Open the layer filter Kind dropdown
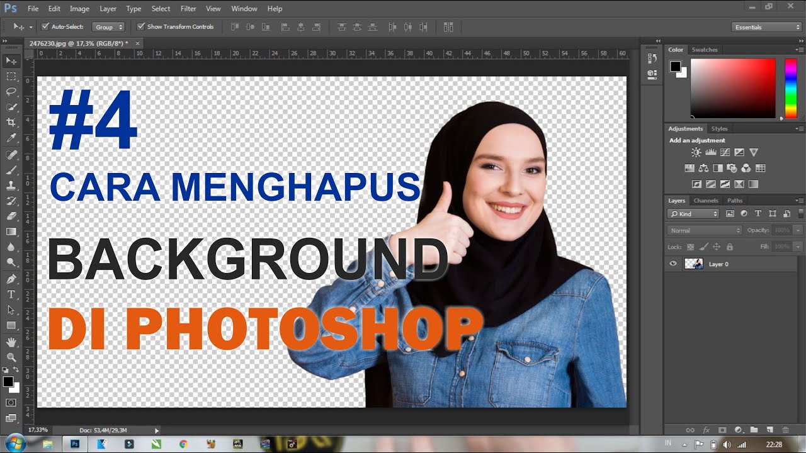806x453 pixels. [x=693, y=214]
